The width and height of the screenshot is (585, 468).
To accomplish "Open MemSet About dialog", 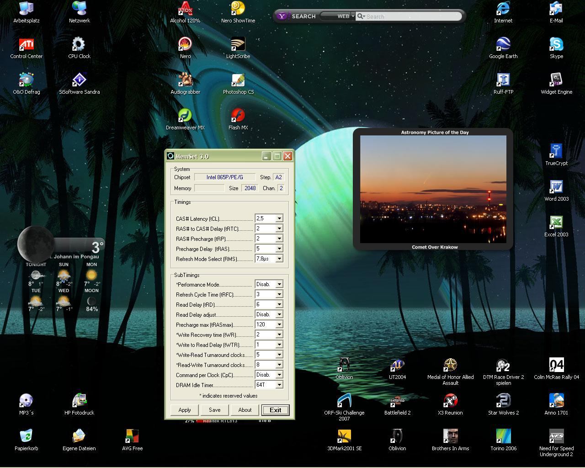I will [x=245, y=410].
